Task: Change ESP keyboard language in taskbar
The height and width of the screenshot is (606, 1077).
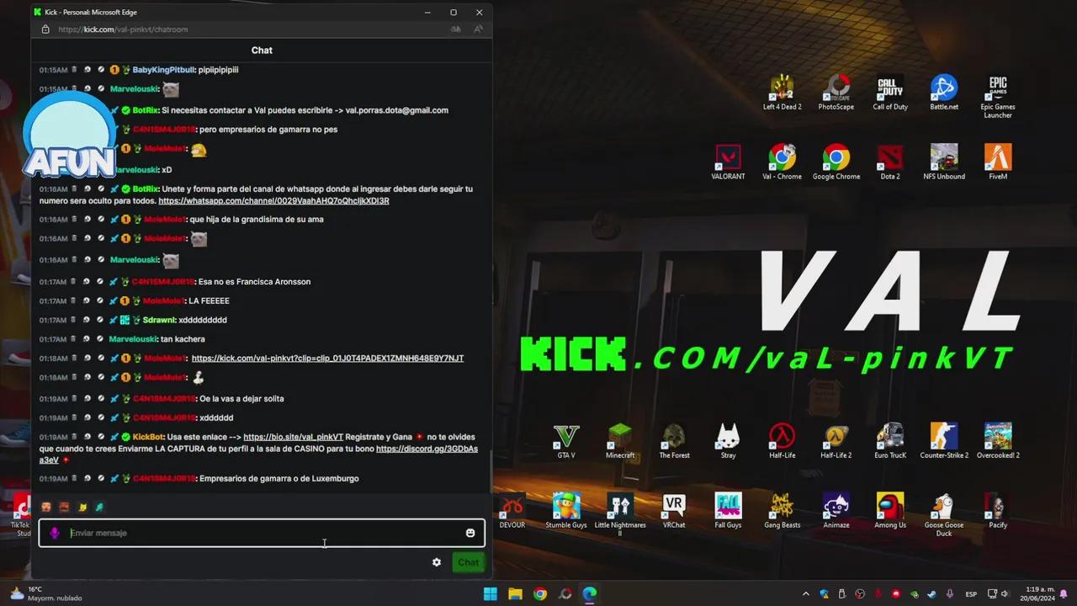Action: tap(971, 594)
